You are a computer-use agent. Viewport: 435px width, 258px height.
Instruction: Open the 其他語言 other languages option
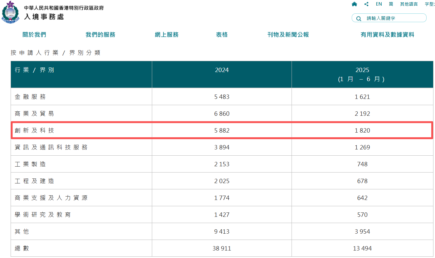(x=409, y=4)
